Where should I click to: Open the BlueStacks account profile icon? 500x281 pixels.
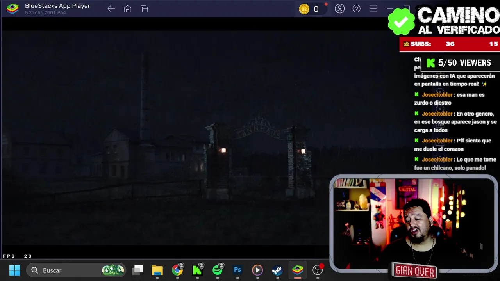coord(339,9)
